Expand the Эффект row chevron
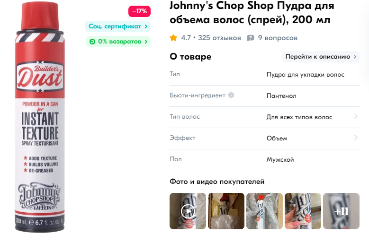 (x=356, y=138)
